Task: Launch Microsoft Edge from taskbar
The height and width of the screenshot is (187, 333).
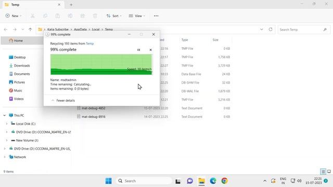Action: click(x=213, y=181)
